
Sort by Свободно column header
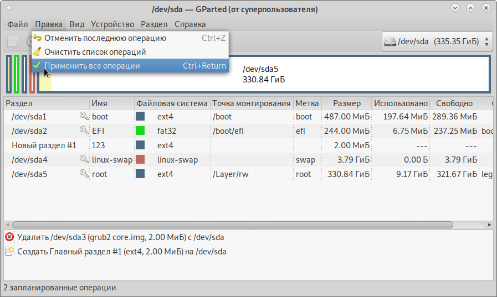click(x=454, y=103)
